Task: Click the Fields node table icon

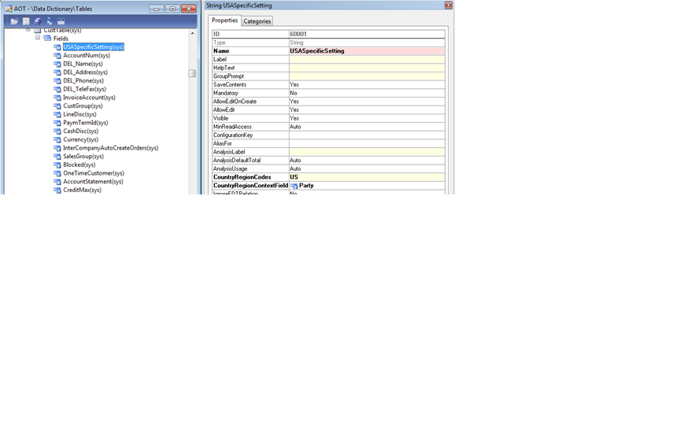Action: point(47,38)
